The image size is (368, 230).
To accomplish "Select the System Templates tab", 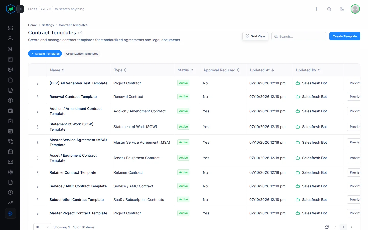I will [45, 54].
